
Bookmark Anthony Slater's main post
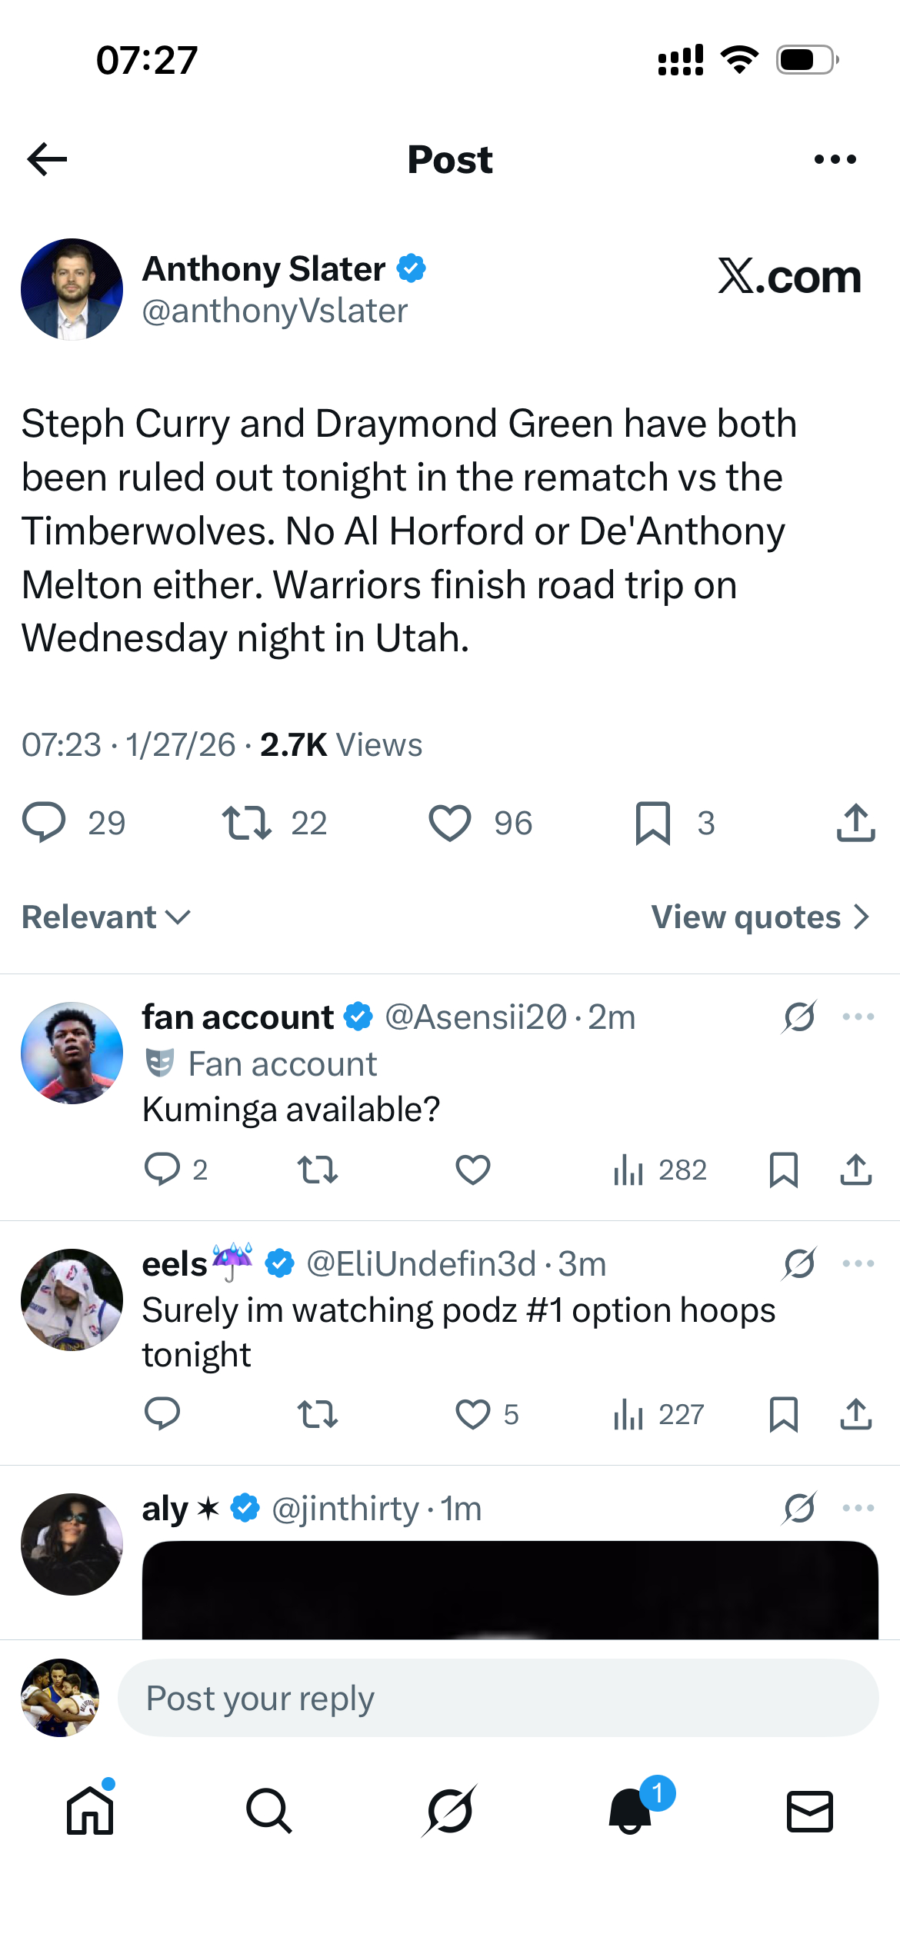tap(652, 823)
